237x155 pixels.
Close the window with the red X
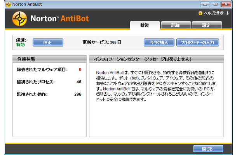pyautogui.click(x=226, y=4)
